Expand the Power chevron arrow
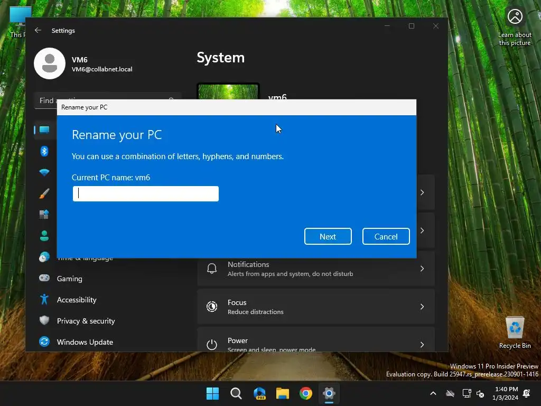541x406 pixels. (x=422, y=345)
